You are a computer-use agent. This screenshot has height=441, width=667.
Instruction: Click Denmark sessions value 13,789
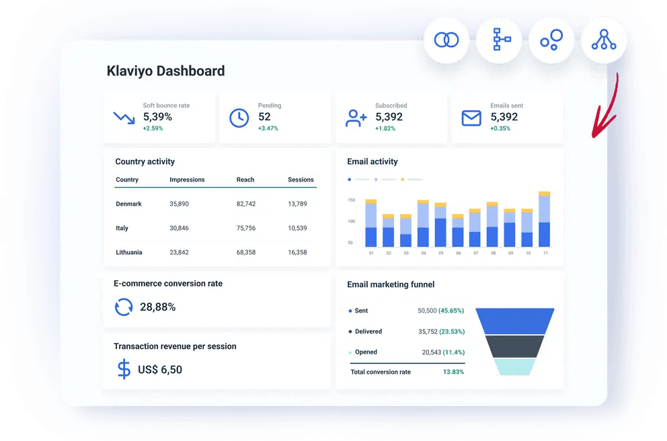297,204
